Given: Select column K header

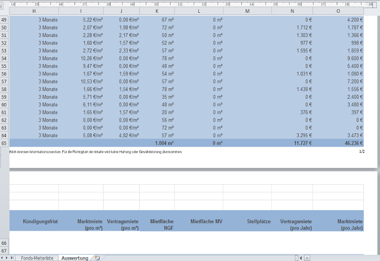Looking at the screenshot, I should (x=157, y=11).
